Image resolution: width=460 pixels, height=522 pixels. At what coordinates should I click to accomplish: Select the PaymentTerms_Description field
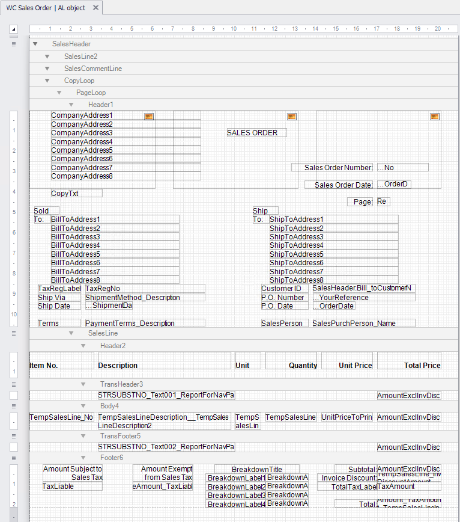point(145,324)
